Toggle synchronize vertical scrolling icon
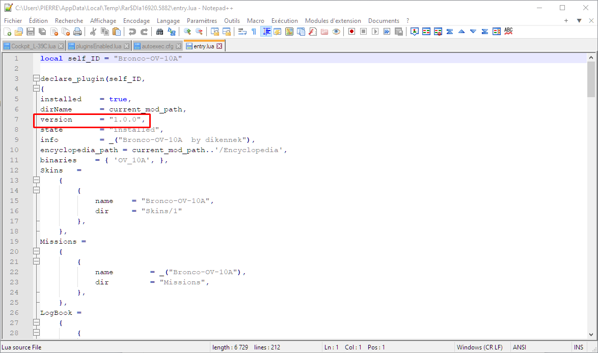Viewport: 598px width, 353px height. pyautogui.click(x=215, y=32)
